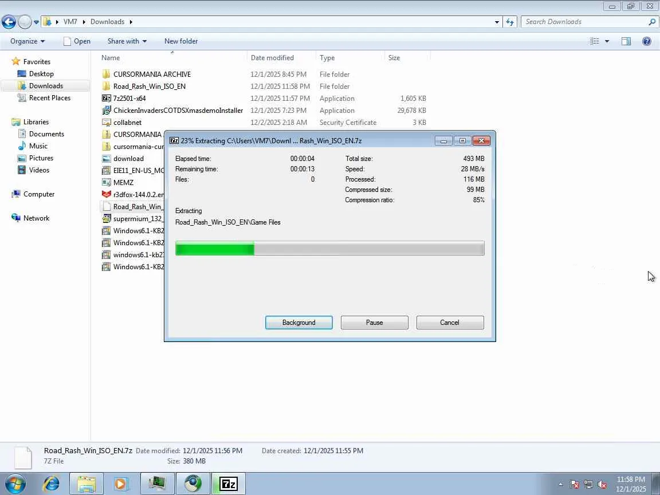
Task: Create a New folder
Action: (181, 41)
